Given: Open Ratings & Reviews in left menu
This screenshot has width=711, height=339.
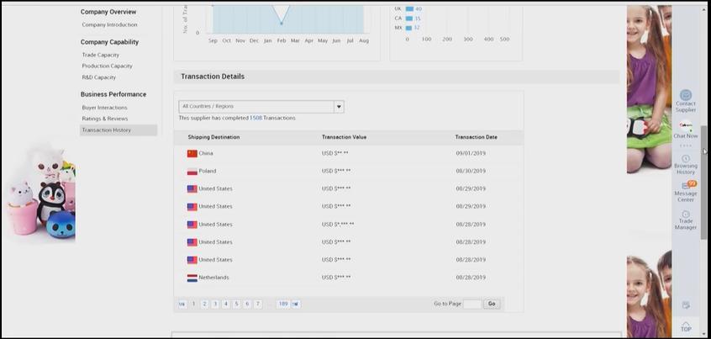Looking at the screenshot, I should (x=105, y=119).
